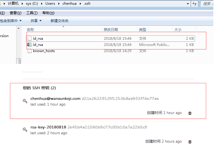The height and width of the screenshot is (156, 216).
Task: Click the fingerprint text starting d2:1a:26
Action: [x=120, y=99]
